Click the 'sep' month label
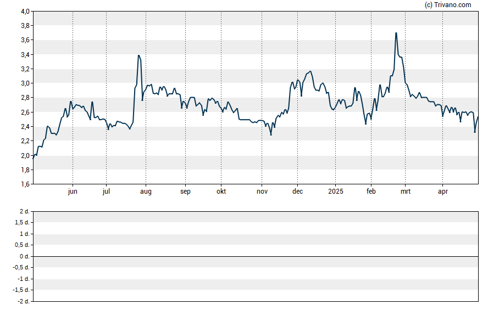Screen dimensions: 488x310 (x=185, y=191)
